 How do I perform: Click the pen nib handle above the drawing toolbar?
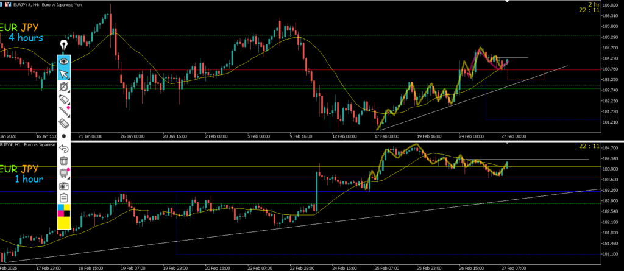pos(63,46)
